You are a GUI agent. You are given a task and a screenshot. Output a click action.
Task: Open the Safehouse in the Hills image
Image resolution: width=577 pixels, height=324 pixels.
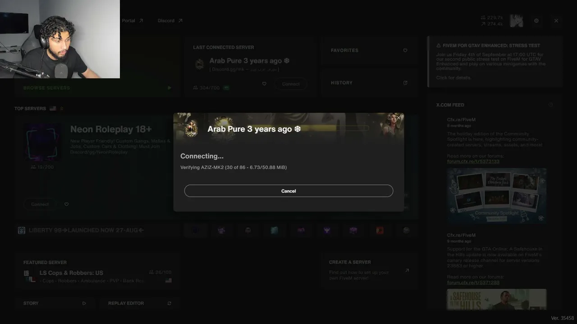497,300
